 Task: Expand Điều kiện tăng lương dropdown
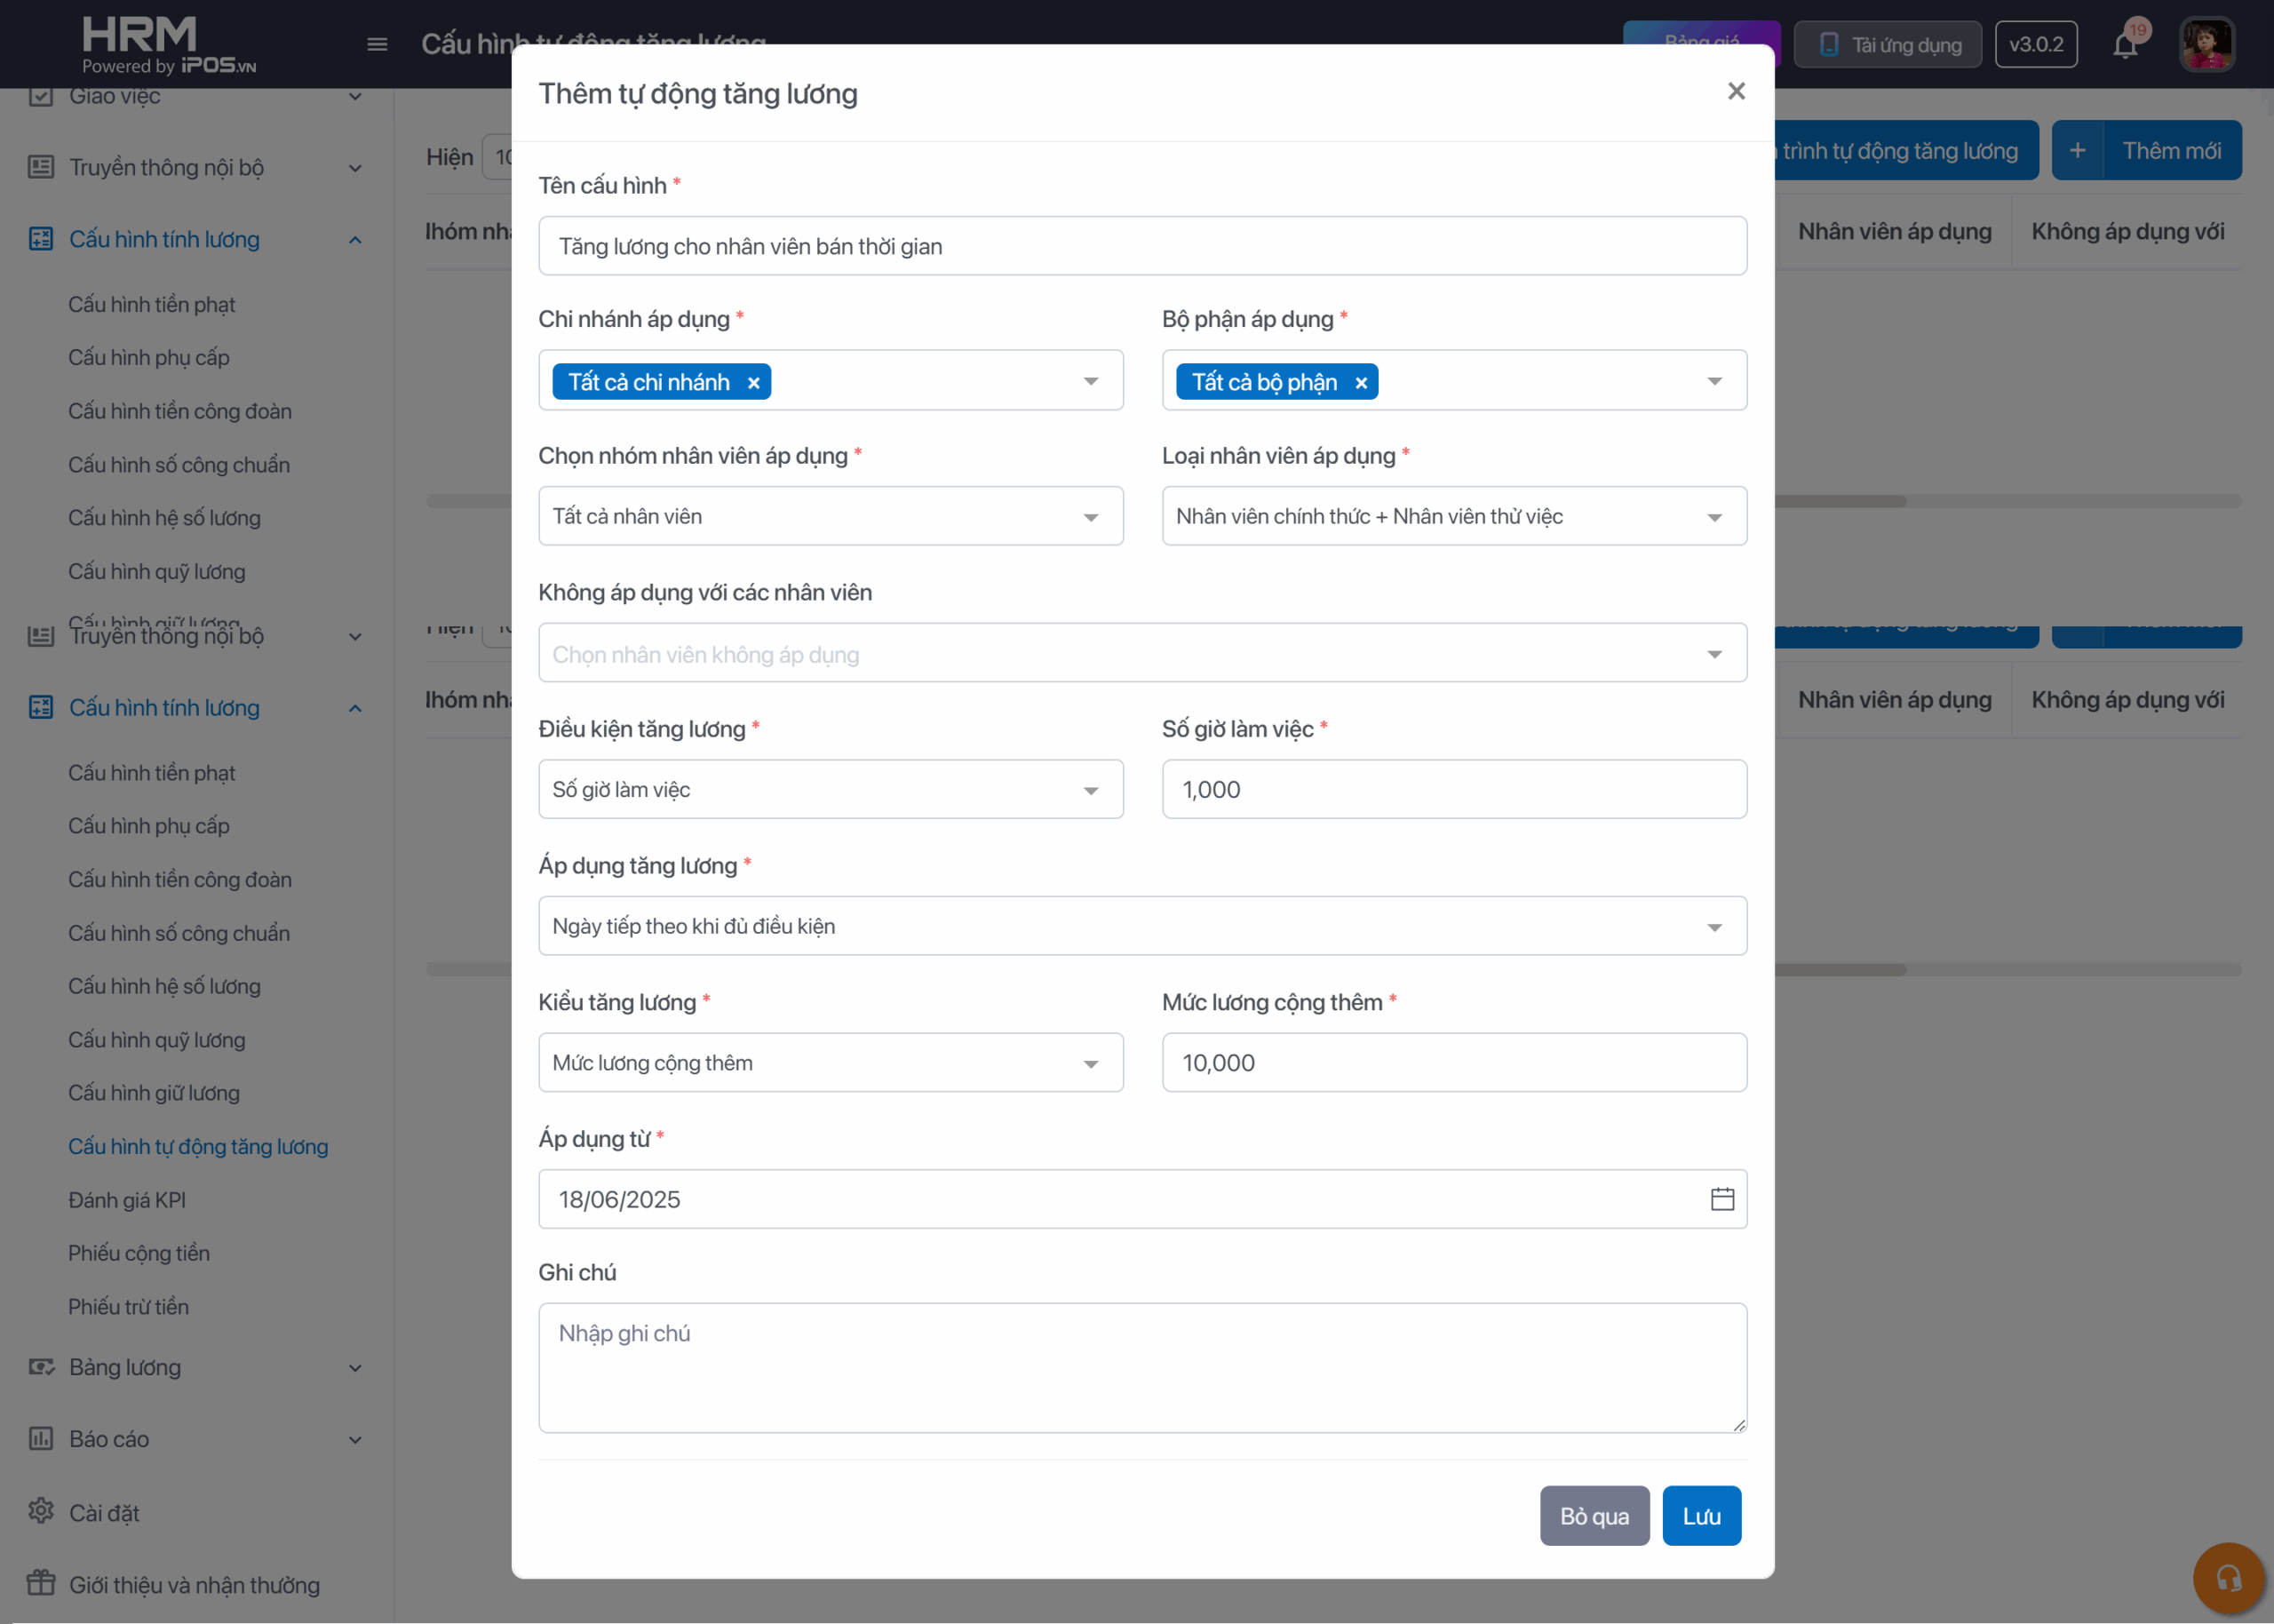(x=830, y=790)
